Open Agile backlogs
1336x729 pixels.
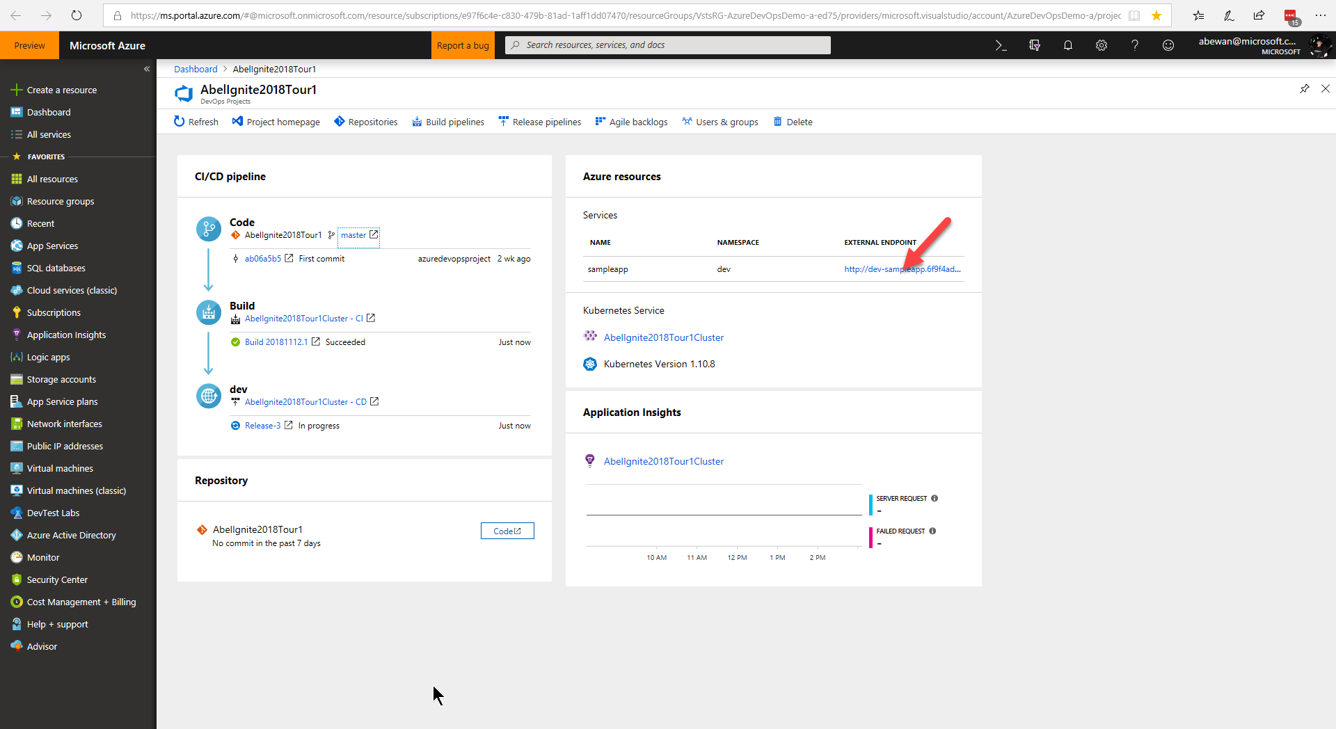(x=632, y=122)
